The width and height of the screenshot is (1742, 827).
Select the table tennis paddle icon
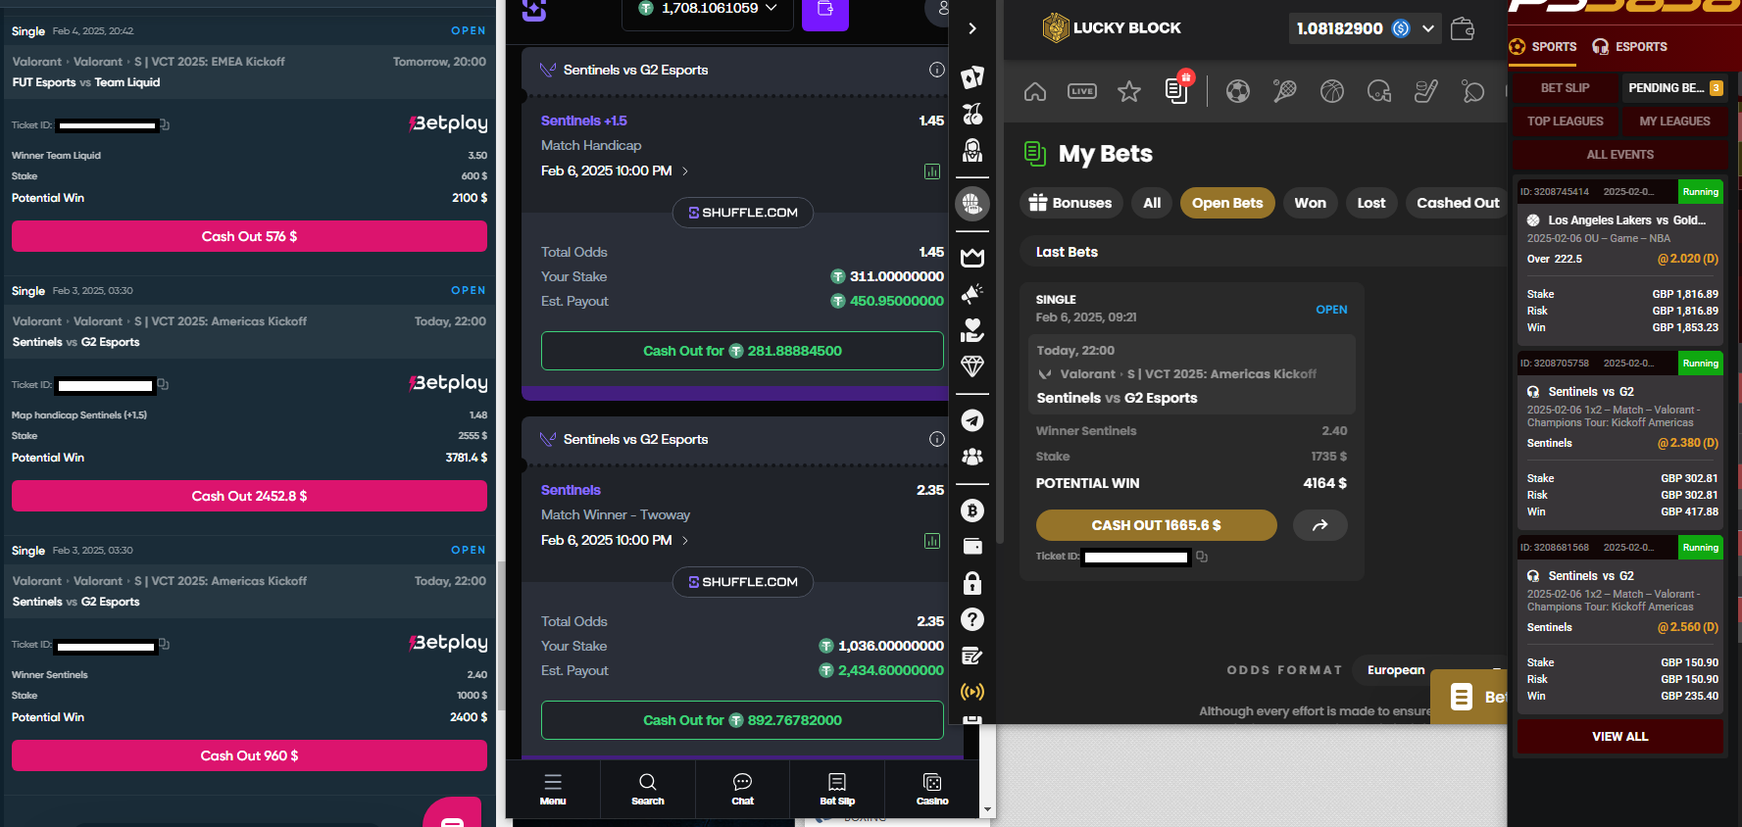(1472, 92)
